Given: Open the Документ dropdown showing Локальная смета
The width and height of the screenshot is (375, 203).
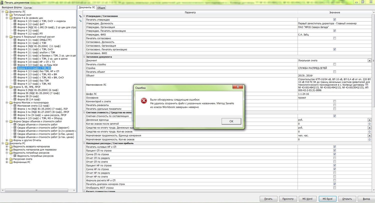Looking at the screenshot, I should tap(369, 61).
